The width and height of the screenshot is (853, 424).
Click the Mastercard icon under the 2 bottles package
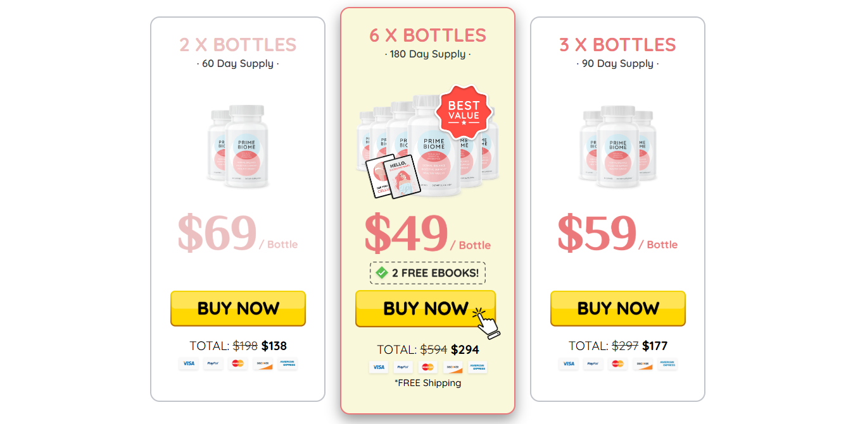pyautogui.click(x=238, y=363)
